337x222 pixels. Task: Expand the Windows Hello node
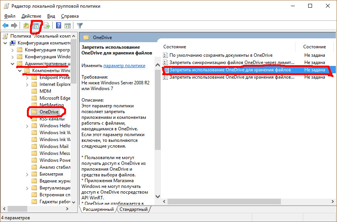(27, 126)
